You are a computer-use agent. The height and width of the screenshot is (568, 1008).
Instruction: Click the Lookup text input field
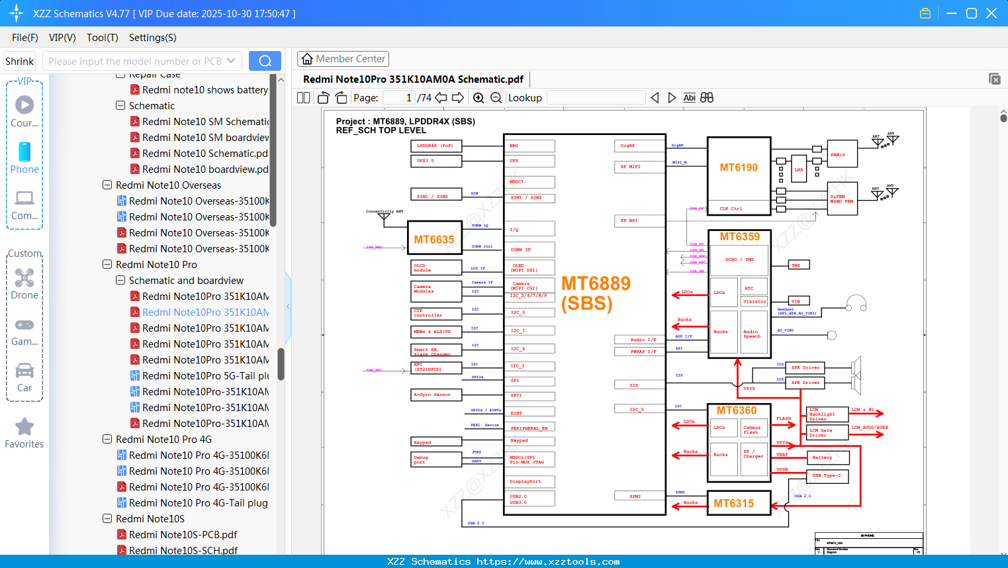click(x=596, y=98)
